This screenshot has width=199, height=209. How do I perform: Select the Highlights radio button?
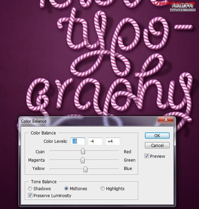(x=102, y=188)
